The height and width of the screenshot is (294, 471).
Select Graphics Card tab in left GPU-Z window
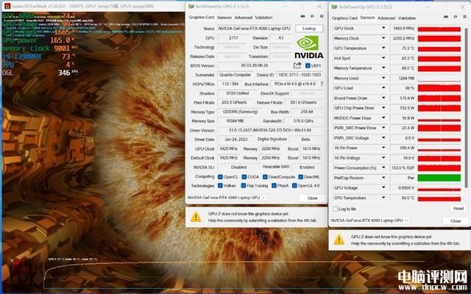pyautogui.click(x=202, y=17)
